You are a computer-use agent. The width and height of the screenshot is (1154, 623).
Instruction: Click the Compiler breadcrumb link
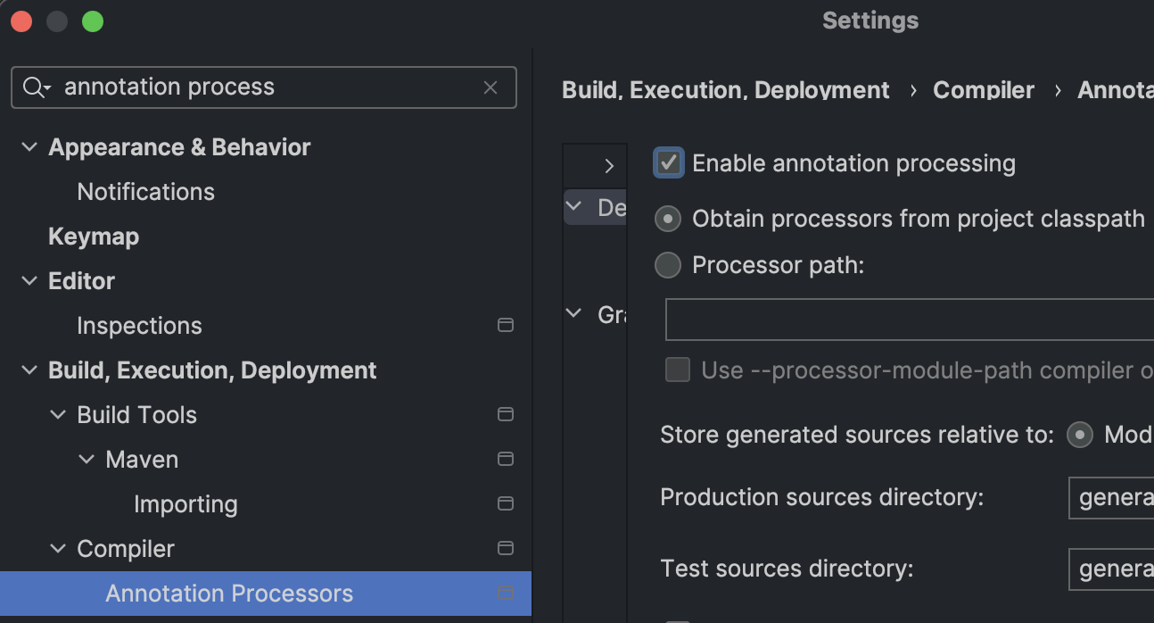983,90
